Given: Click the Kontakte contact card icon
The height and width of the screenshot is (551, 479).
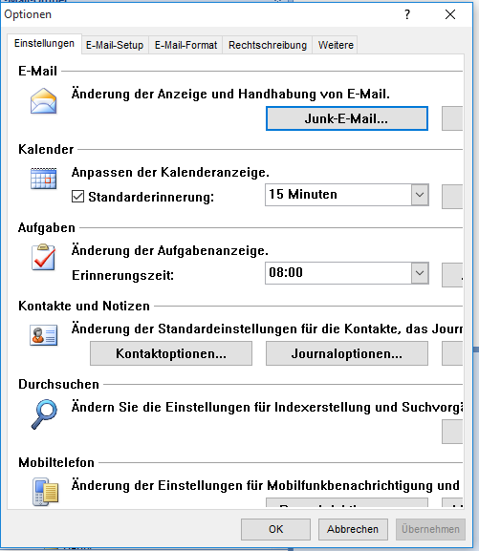Looking at the screenshot, I should coord(44,335).
